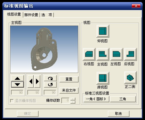Click the 爆炸级数 value field
145x120 pixels.
[66, 100]
